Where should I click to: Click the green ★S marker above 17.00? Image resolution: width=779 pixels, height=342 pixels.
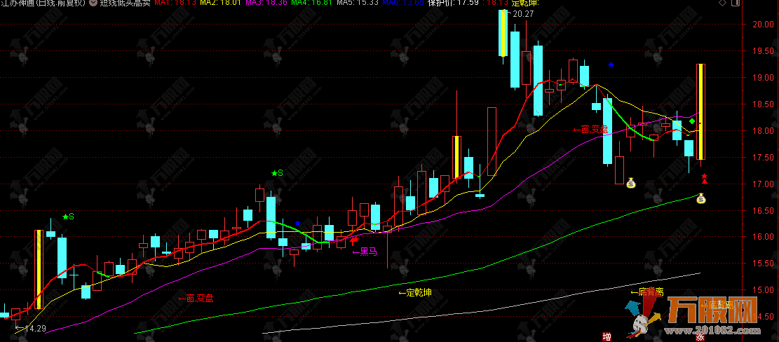point(276,172)
